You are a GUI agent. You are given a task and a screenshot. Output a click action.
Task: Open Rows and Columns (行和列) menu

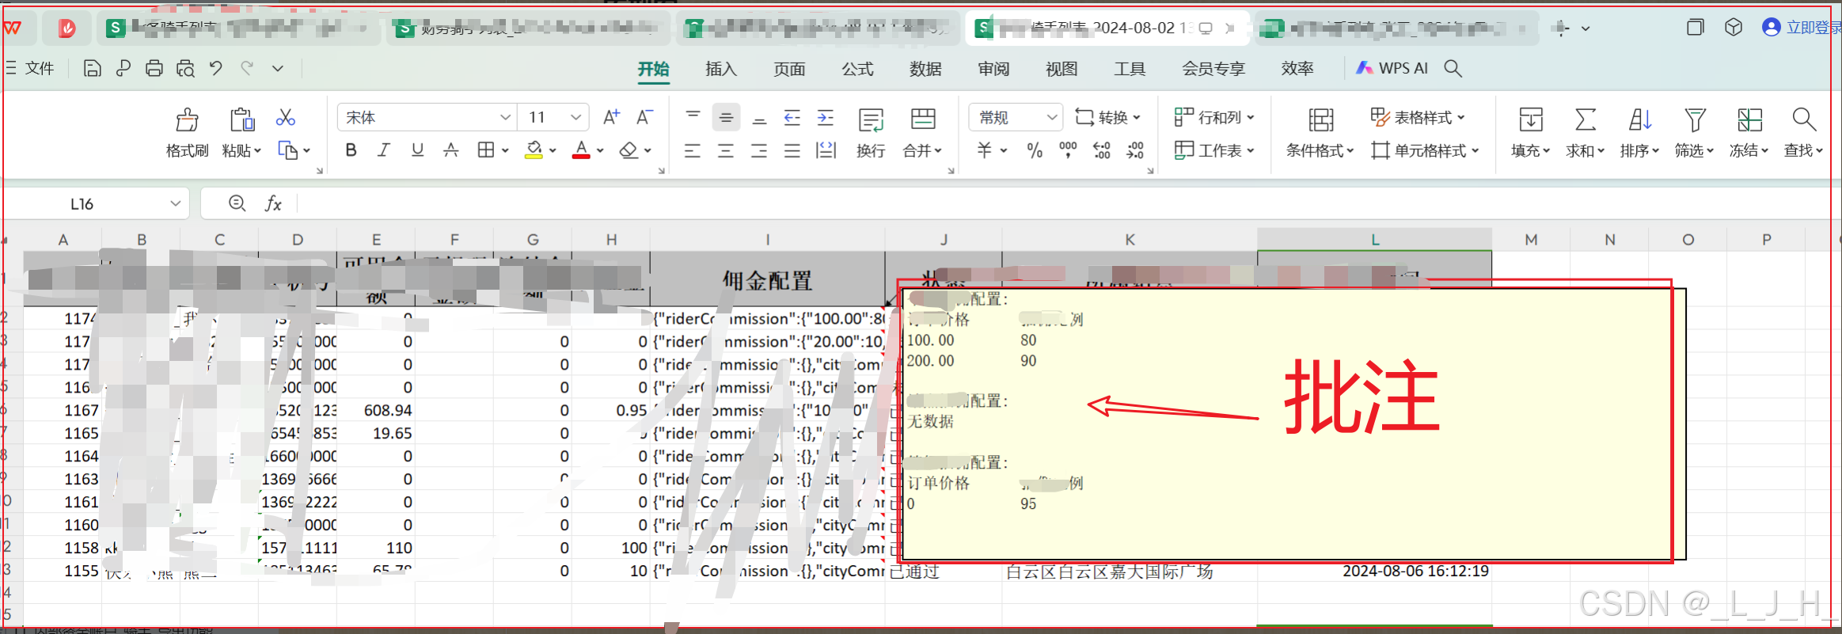[1214, 117]
